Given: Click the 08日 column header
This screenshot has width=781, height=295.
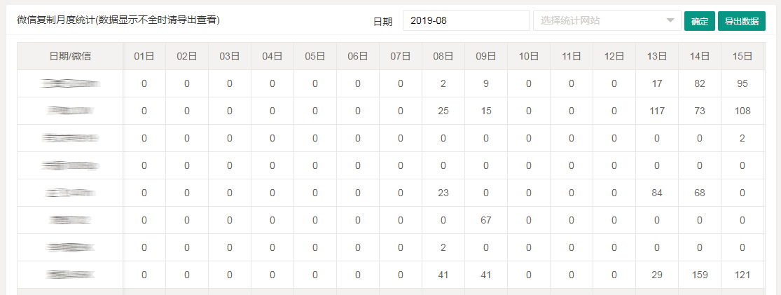Looking at the screenshot, I should pos(443,56).
